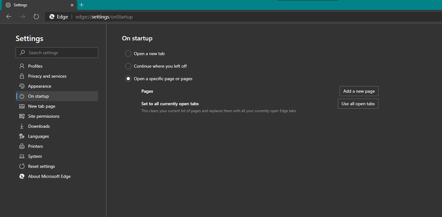Click the New tab page grid icon
442x217 pixels.
(22, 106)
